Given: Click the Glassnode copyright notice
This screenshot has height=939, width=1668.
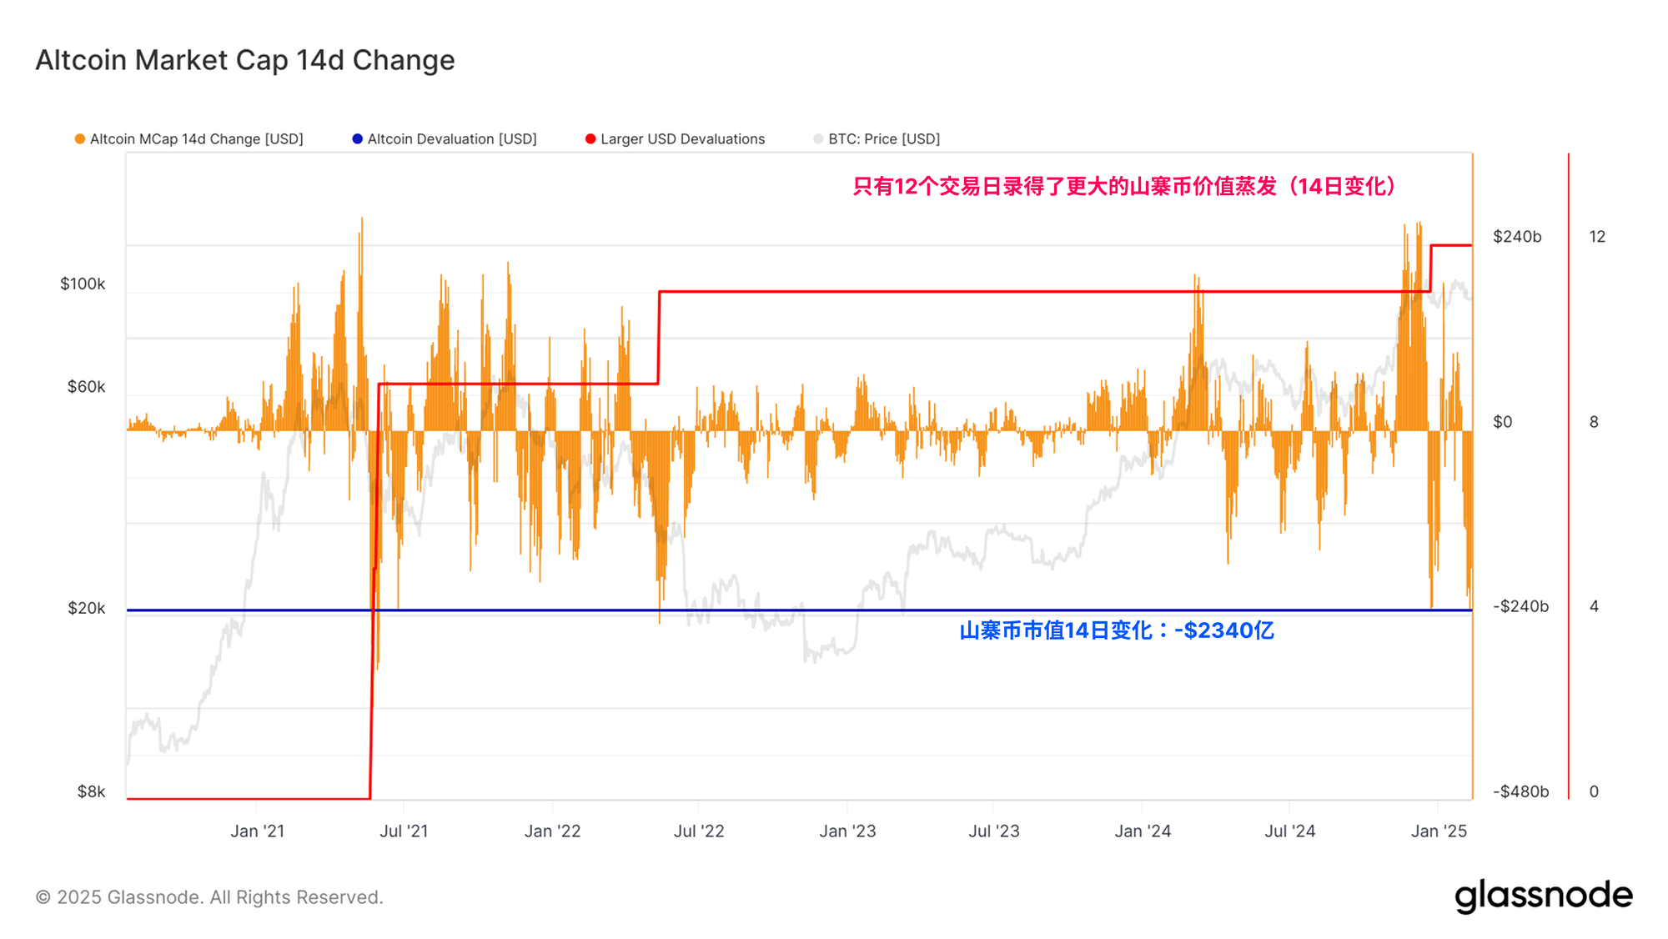Looking at the screenshot, I should point(209,897).
